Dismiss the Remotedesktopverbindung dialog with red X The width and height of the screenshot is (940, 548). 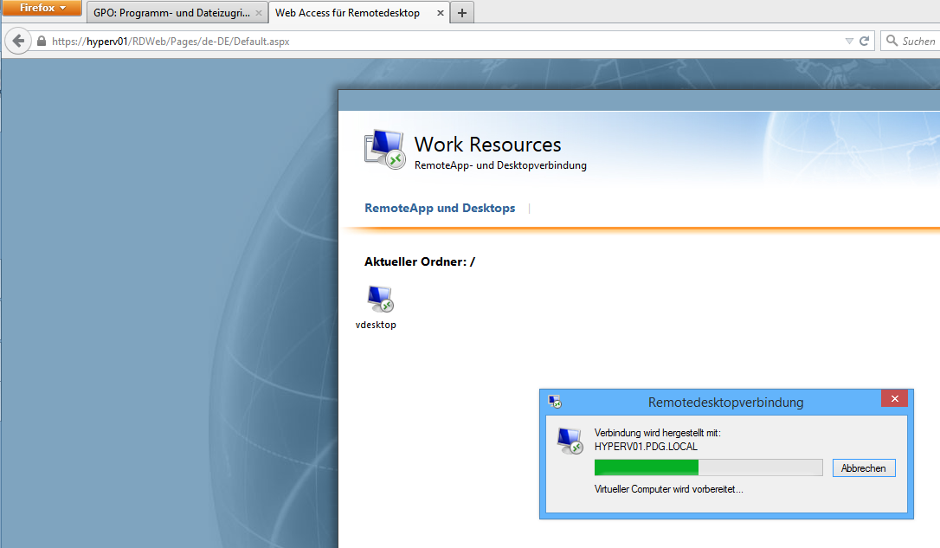tap(894, 398)
